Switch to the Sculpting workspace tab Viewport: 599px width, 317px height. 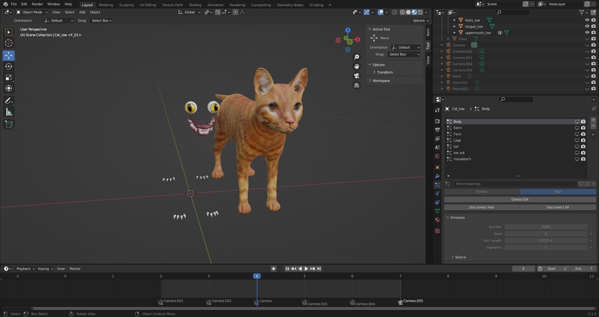click(x=126, y=5)
